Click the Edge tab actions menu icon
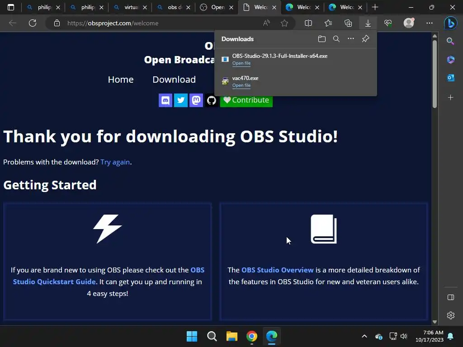Image resolution: width=463 pixels, height=347 pixels. (11, 7)
